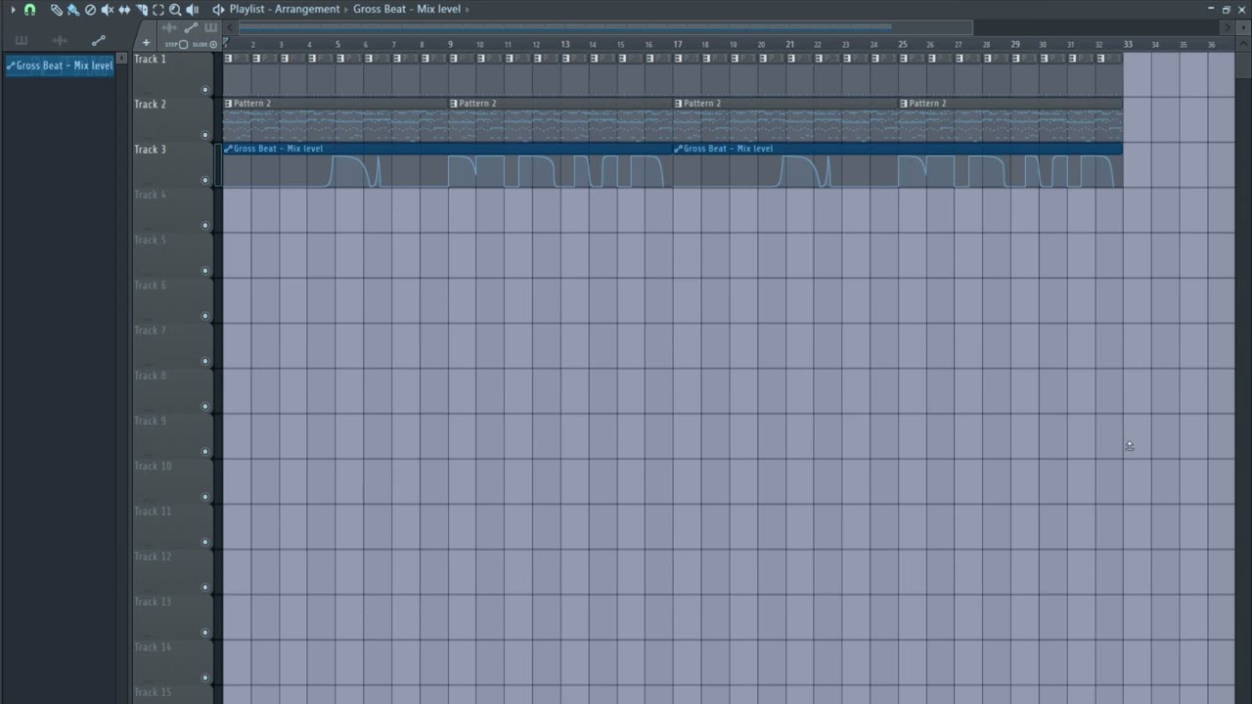Select the Pattern 2 clip starting at bar 17
The image size is (1252, 704).
point(785,119)
